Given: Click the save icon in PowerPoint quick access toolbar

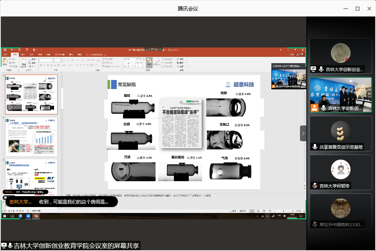Looking at the screenshot, I should [5, 50].
